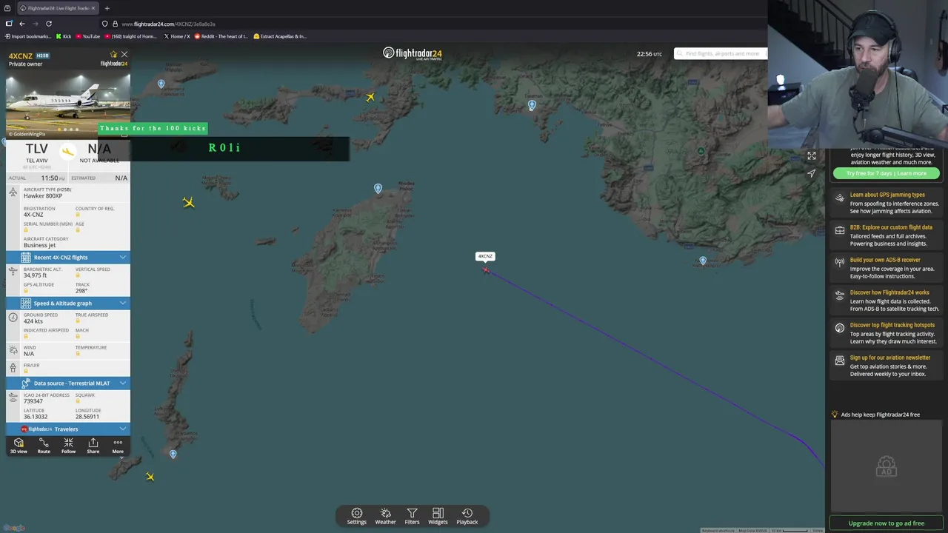Click the airport pin on Rhodes island
Image resolution: width=948 pixels, height=533 pixels.
378,189
